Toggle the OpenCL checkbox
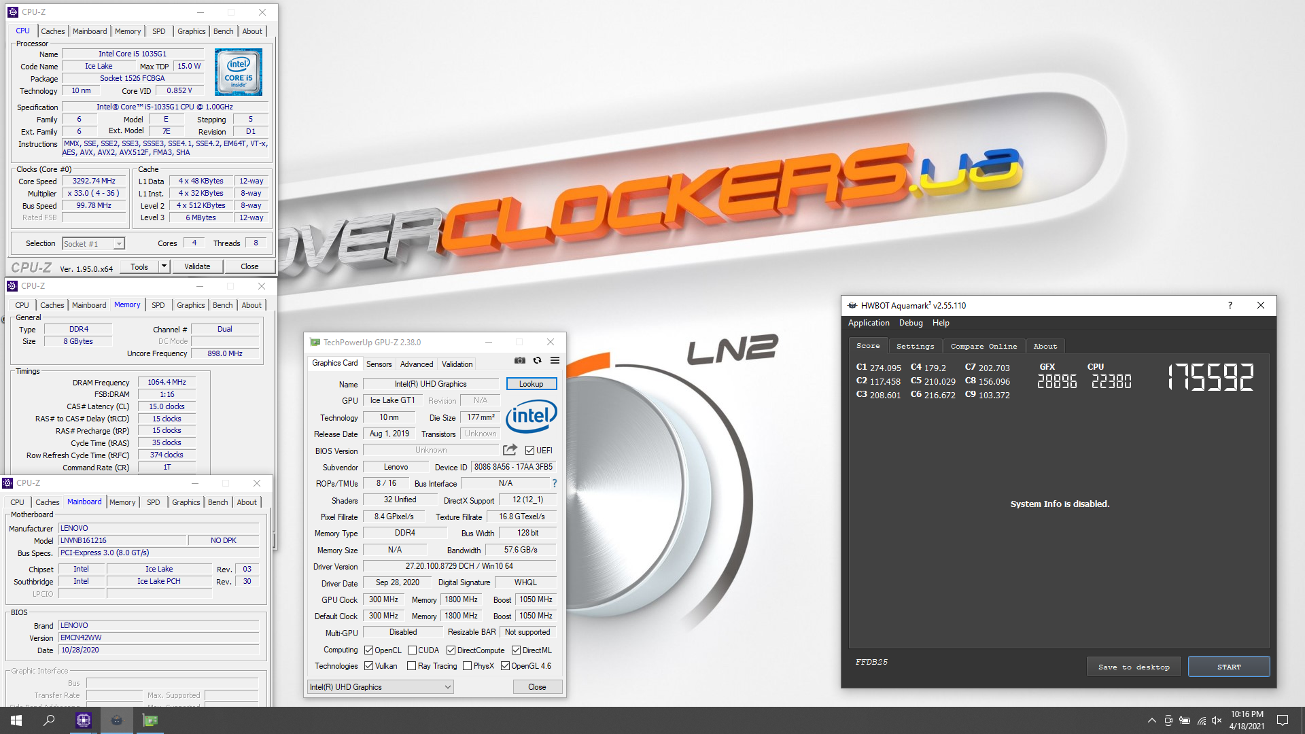 coord(369,650)
